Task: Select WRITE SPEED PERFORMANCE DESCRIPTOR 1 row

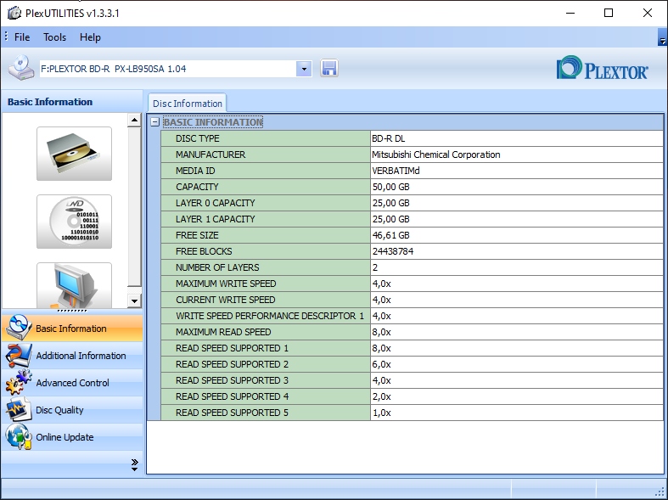Action: coord(412,316)
